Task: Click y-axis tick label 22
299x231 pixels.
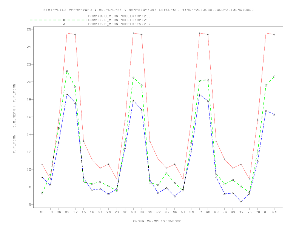Action: [29, 64]
